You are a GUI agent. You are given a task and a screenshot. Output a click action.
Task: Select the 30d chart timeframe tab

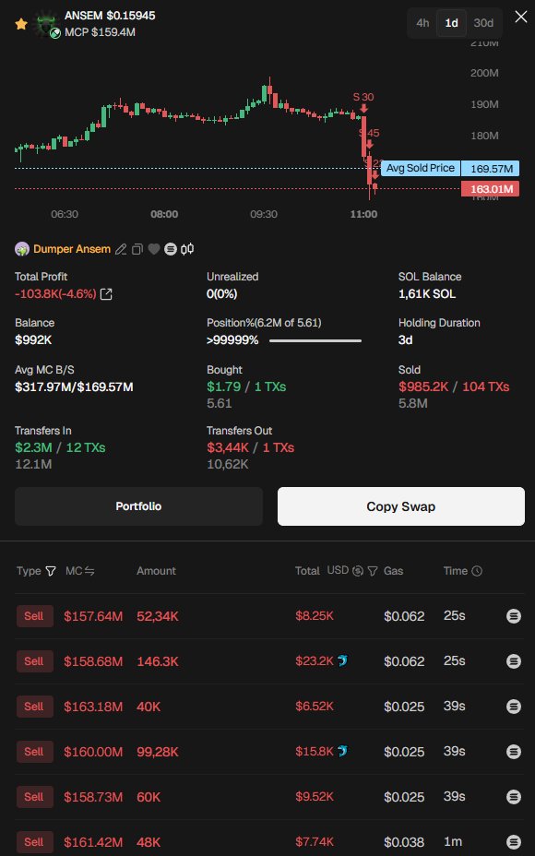[x=483, y=23]
